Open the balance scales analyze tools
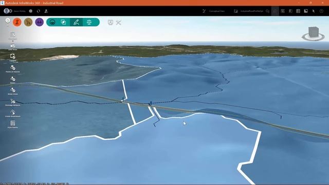Image resolution: width=329 pixels, height=185 pixels. click(x=89, y=22)
